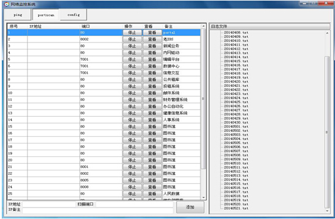Click the IP备注 input field

pos(97,210)
